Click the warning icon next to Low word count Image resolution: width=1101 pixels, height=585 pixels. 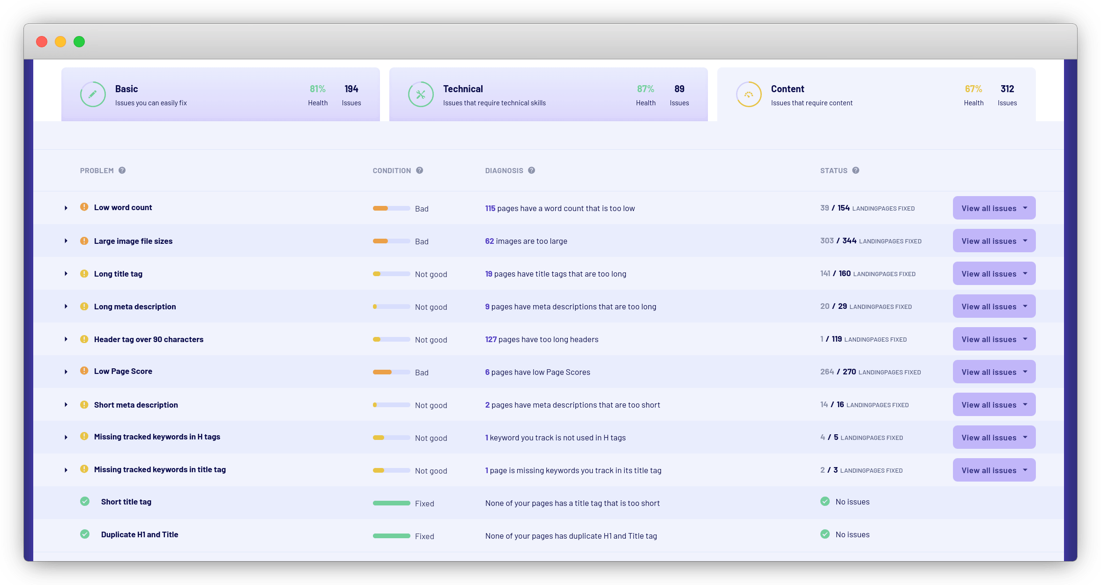pos(84,206)
